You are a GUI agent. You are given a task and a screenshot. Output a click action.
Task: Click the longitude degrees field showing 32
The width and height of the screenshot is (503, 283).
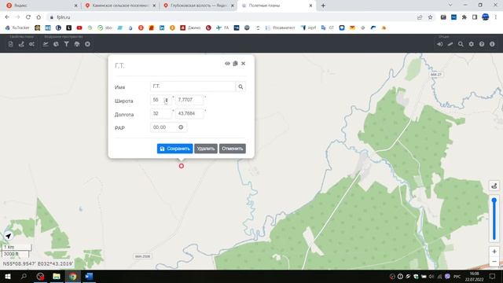(160, 113)
